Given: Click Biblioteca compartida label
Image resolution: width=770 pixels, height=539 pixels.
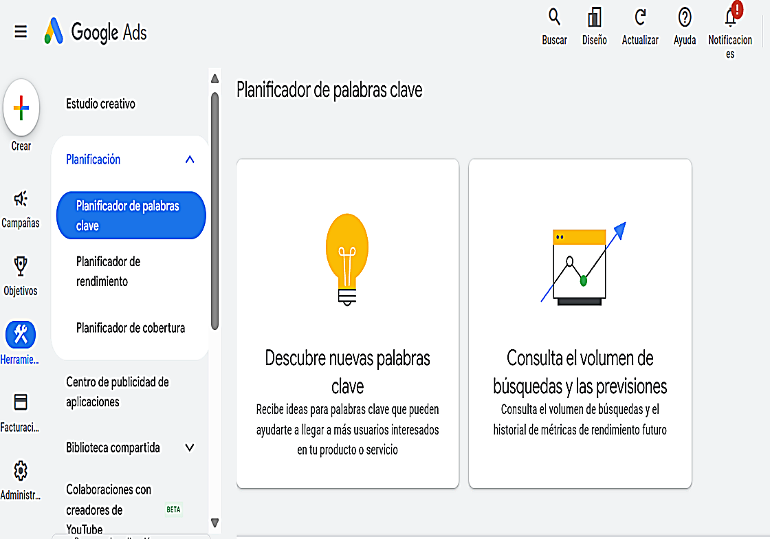Looking at the screenshot, I should point(113,448).
